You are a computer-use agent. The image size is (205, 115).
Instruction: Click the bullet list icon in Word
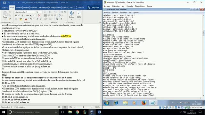[45, 12]
